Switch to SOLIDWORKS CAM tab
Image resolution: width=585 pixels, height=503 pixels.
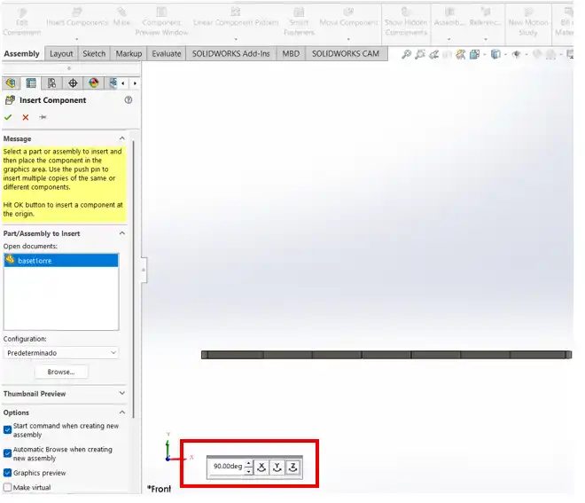346,54
